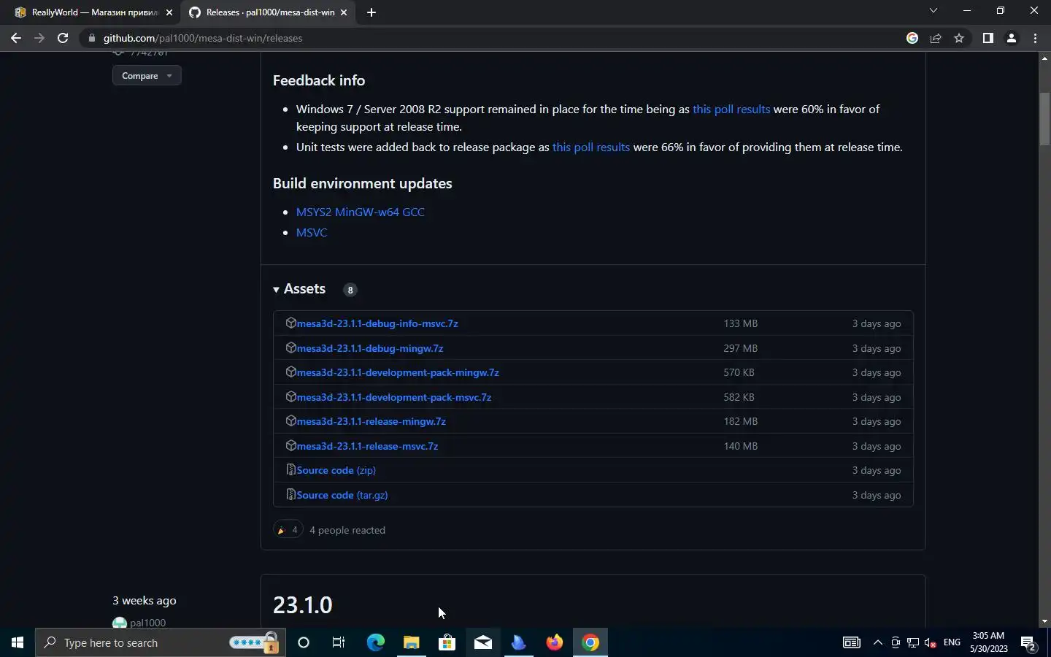Image resolution: width=1051 pixels, height=657 pixels.
Task: Download mesa3d-23.1.1-debug-mingw.7z
Action: coord(370,348)
